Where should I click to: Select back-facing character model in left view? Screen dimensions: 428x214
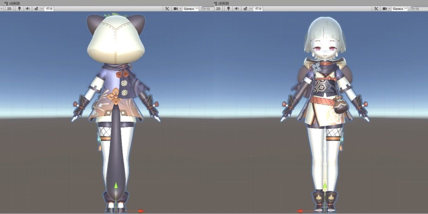click(116, 112)
